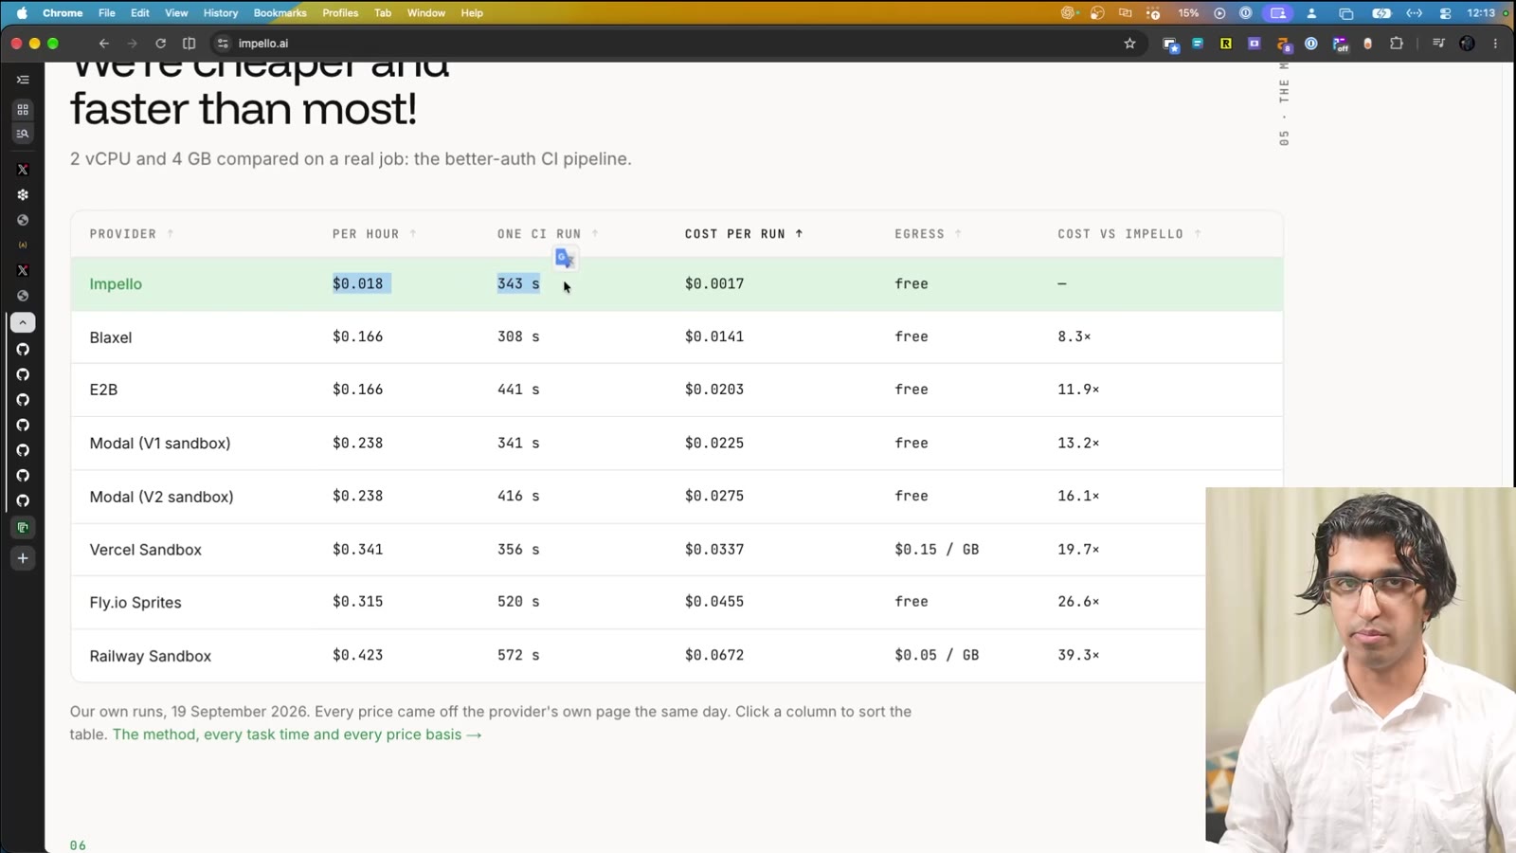
Task: Open the Edit menu
Action: click(x=140, y=13)
